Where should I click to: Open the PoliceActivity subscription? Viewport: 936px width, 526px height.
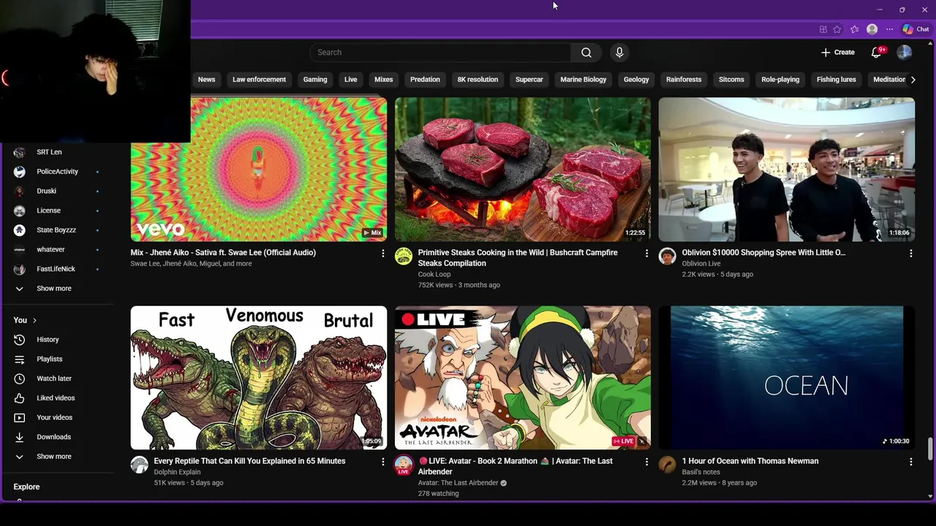pyautogui.click(x=57, y=172)
